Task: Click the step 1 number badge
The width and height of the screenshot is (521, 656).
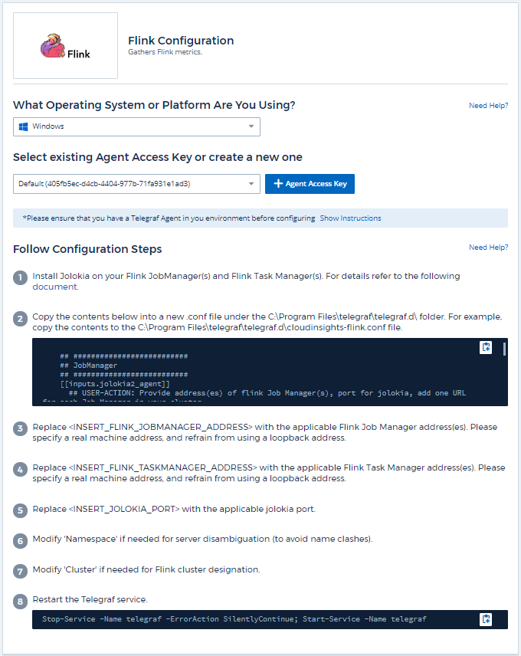Action: [x=21, y=277]
